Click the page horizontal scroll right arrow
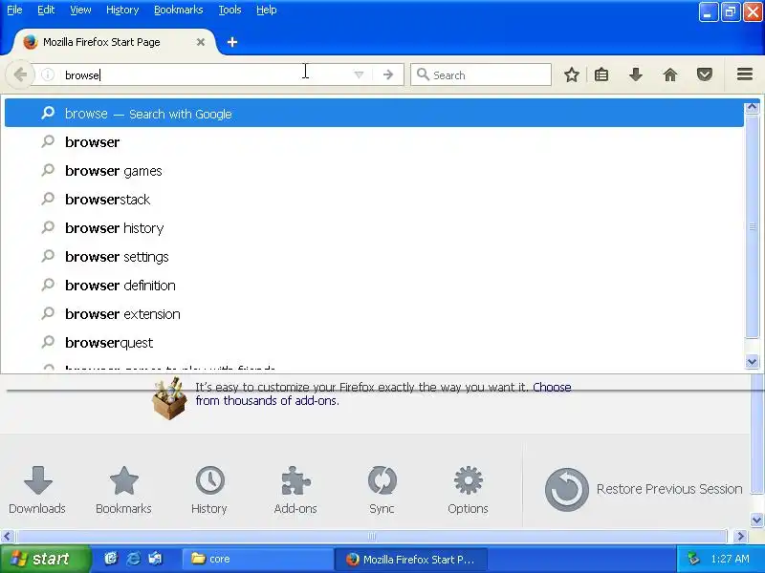Screen dimensions: 765x573 [740, 537]
